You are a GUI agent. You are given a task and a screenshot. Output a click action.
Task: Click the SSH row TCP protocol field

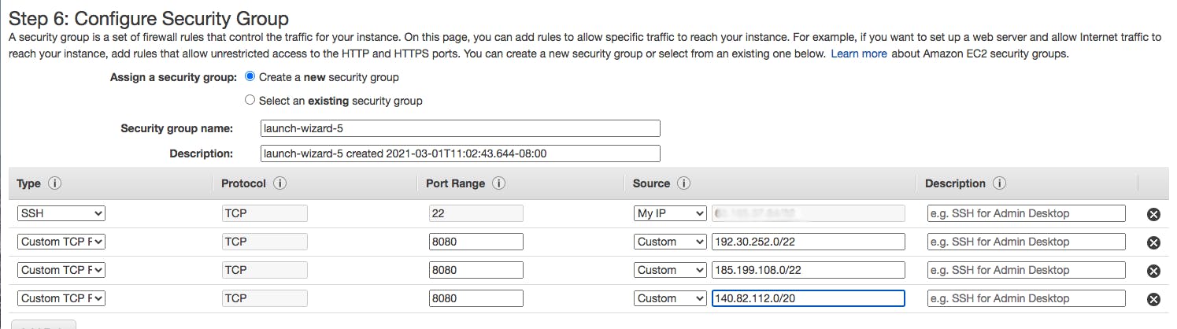[265, 213]
